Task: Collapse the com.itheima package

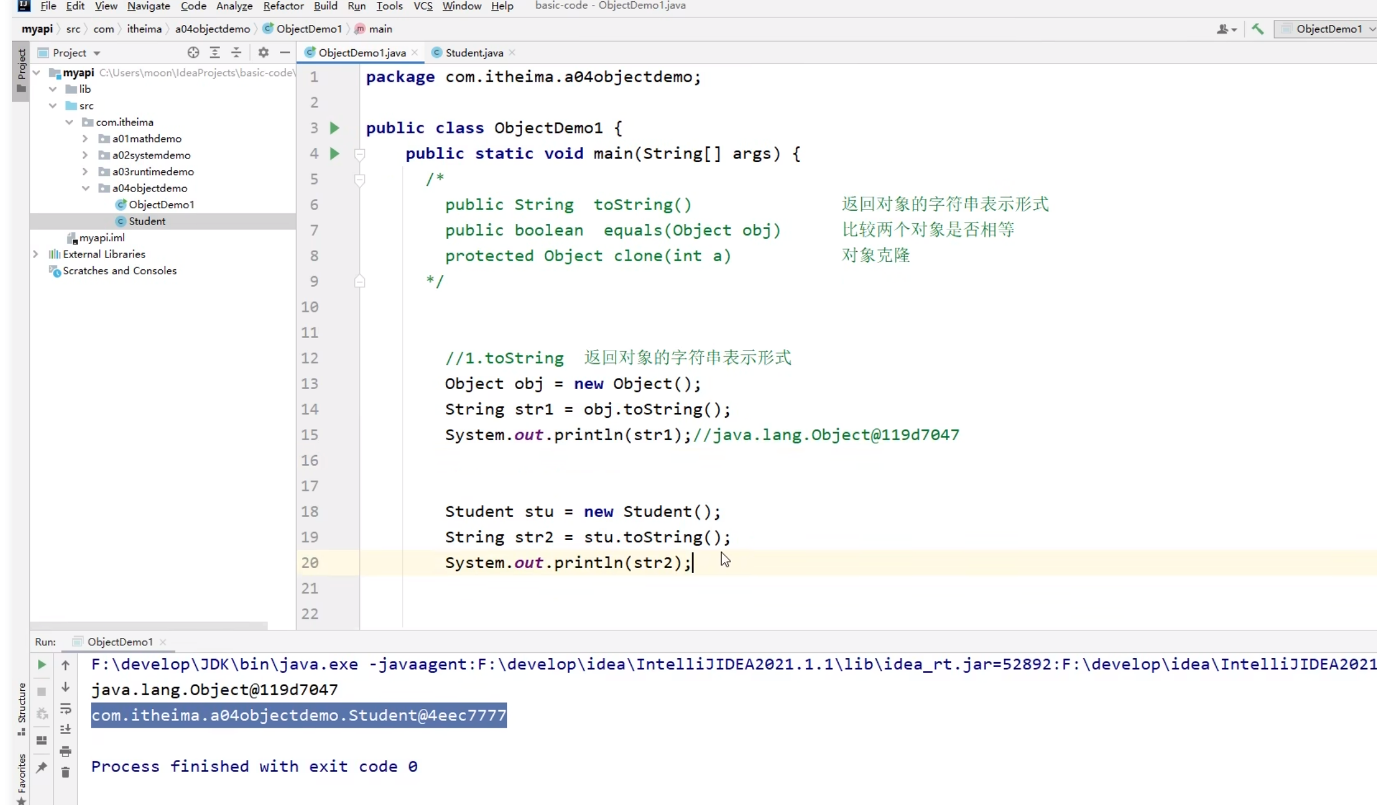Action: 69,122
